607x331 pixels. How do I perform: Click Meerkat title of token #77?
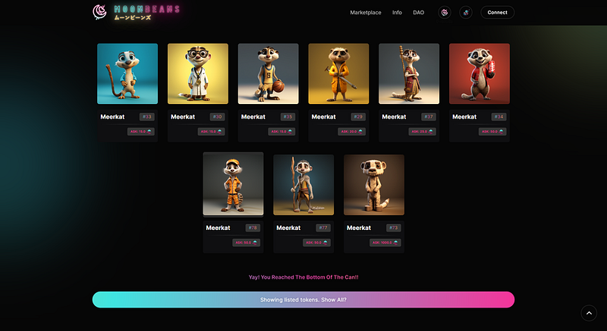288,228
